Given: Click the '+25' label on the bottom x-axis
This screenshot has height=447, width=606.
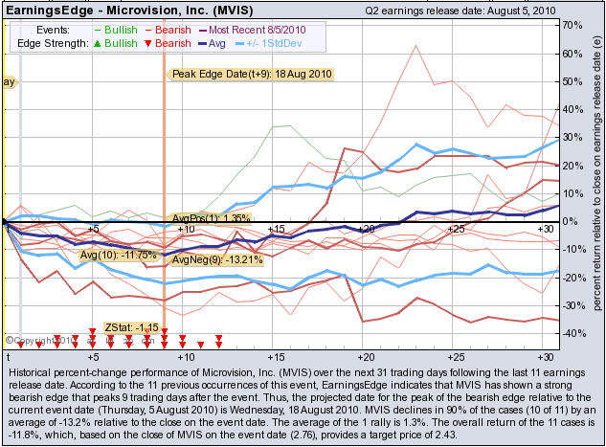Looking at the screenshot, I should pos(456,357).
